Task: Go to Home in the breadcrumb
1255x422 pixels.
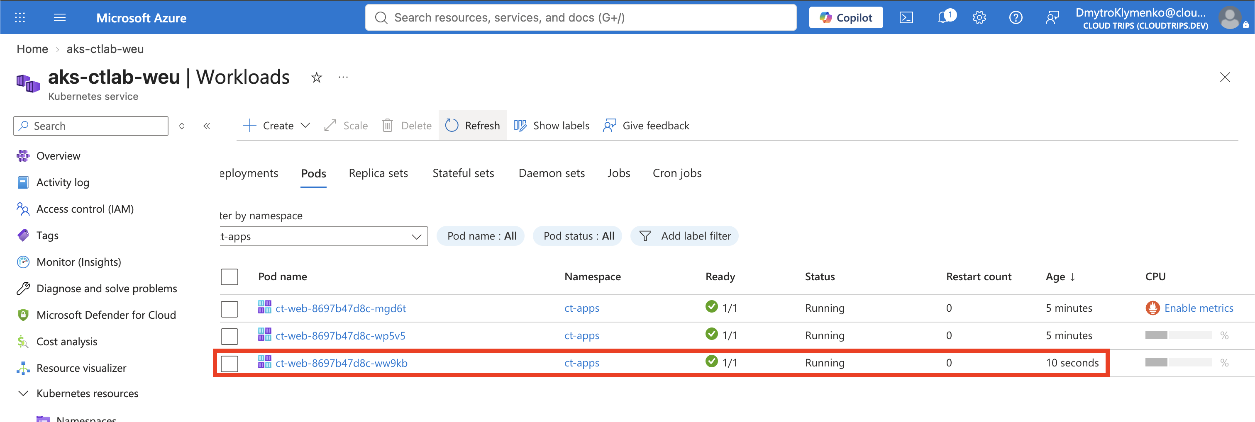Action: pyautogui.click(x=32, y=49)
